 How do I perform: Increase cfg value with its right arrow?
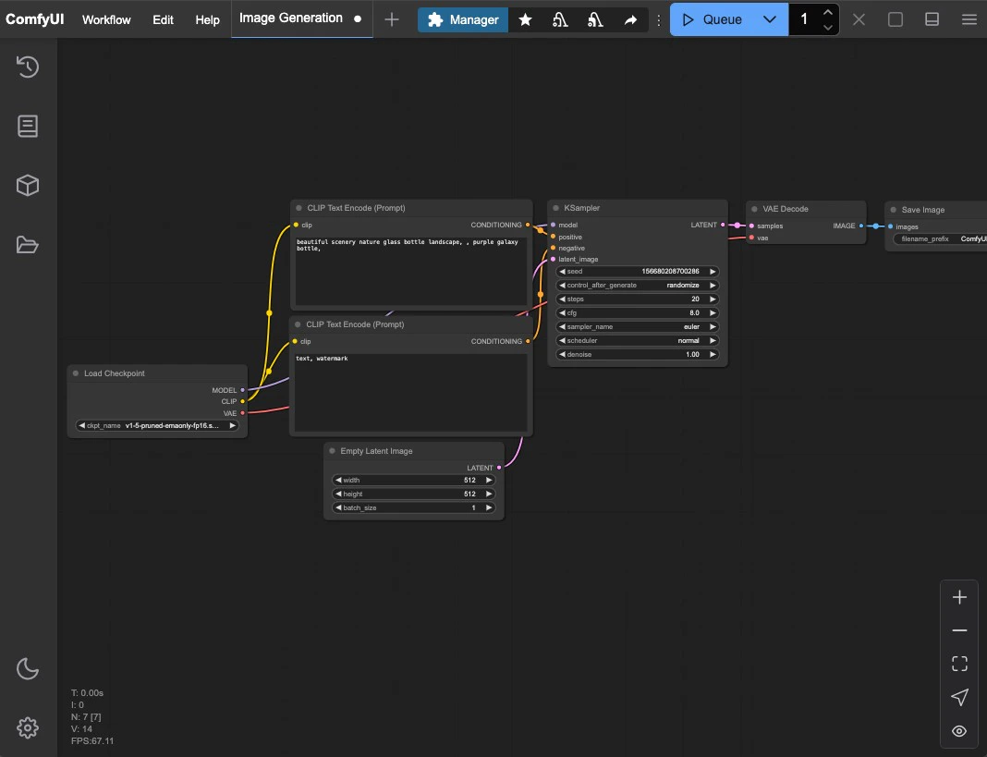pos(712,312)
